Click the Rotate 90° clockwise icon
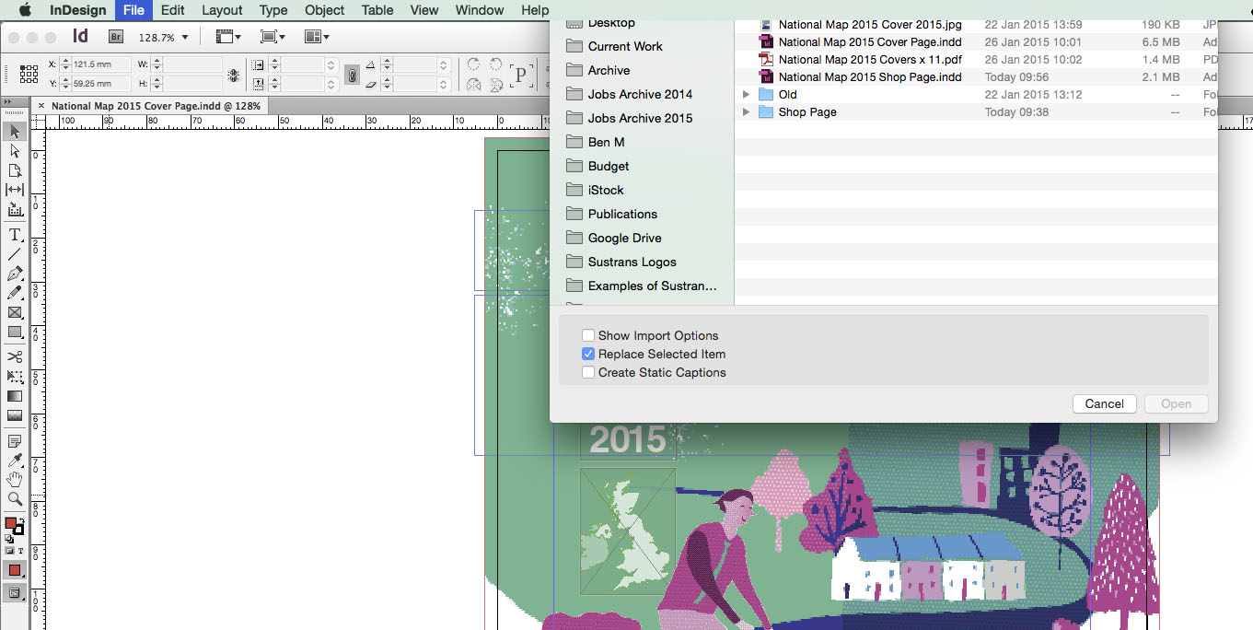The height and width of the screenshot is (630, 1253). [474, 65]
